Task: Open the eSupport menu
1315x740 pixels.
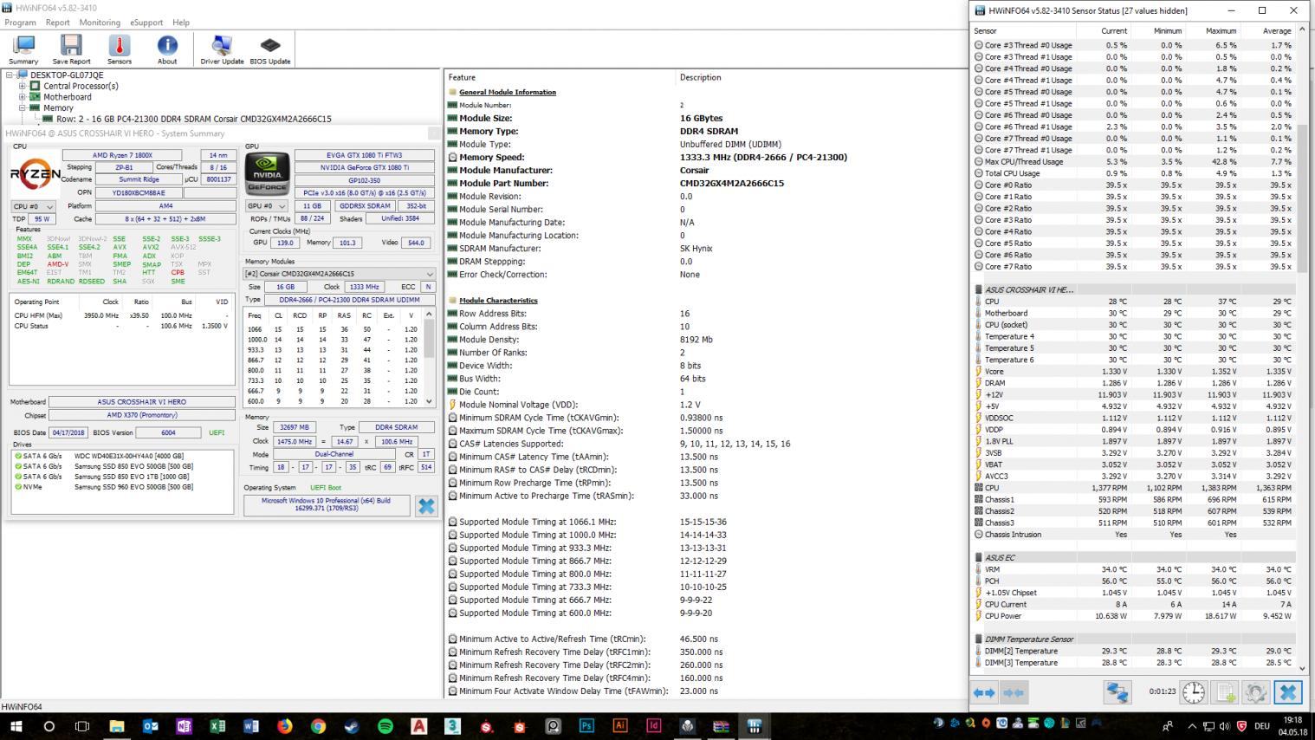Action: [x=146, y=23]
